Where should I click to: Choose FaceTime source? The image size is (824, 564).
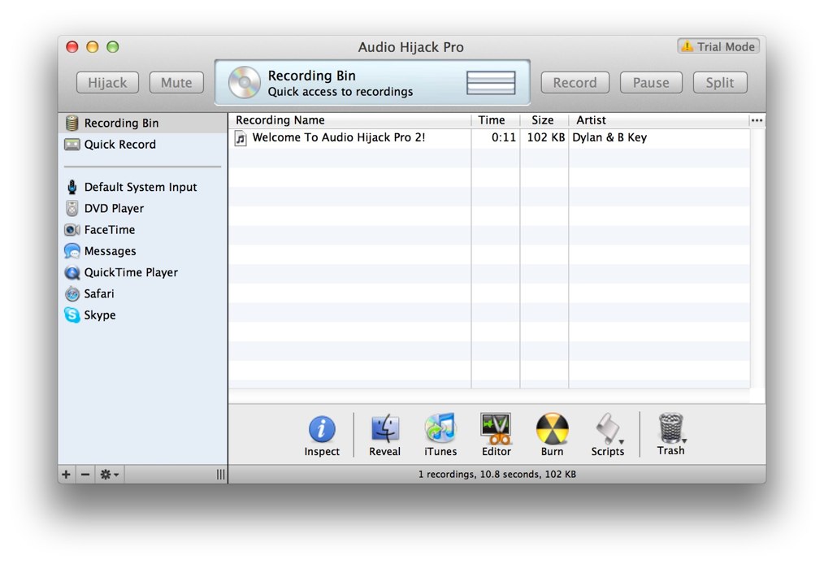tap(142, 230)
